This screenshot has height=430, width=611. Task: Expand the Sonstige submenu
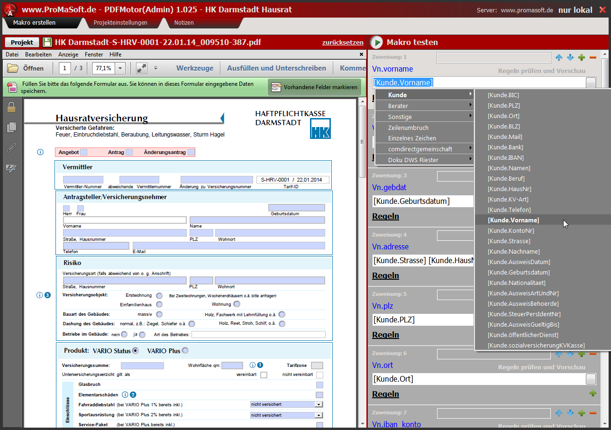click(424, 117)
